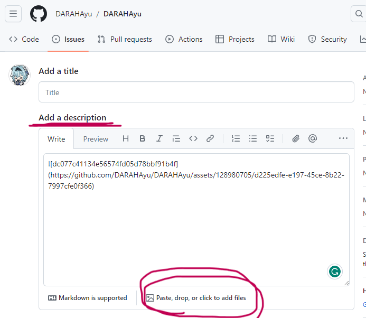Open more formatting options ellipsis

pos(343,138)
